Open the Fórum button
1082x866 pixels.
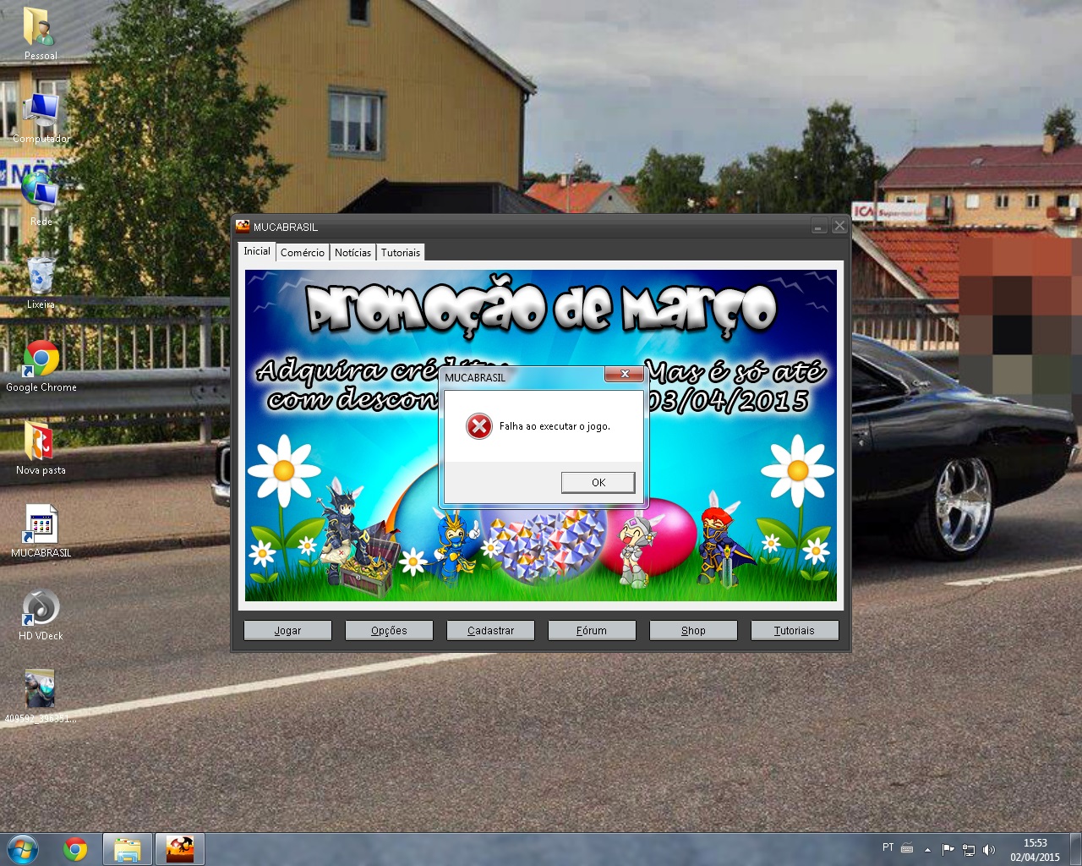click(592, 630)
